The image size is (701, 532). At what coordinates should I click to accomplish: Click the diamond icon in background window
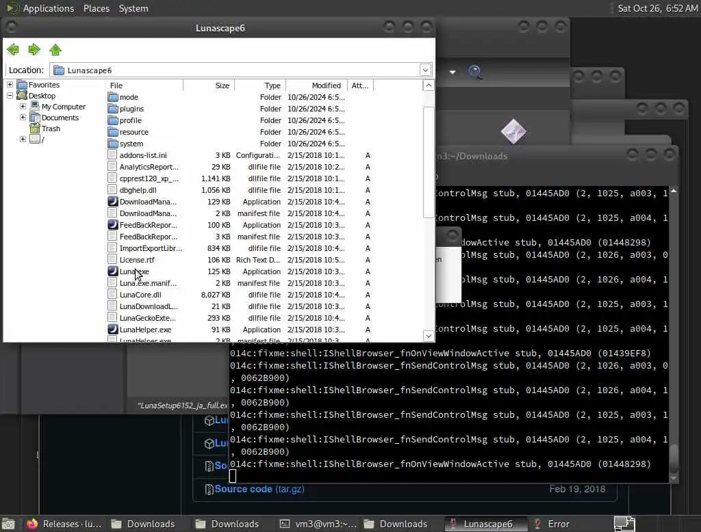[x=513, y=131]
